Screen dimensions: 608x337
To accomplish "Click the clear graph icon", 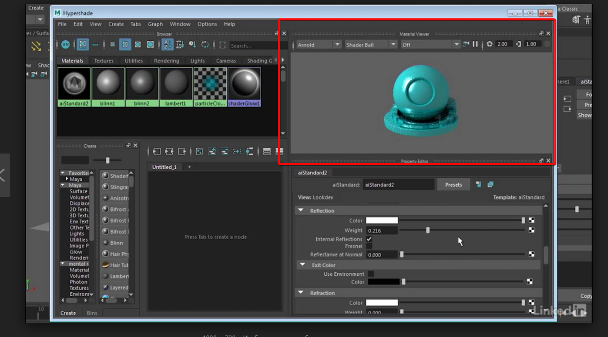I will 199,151.
